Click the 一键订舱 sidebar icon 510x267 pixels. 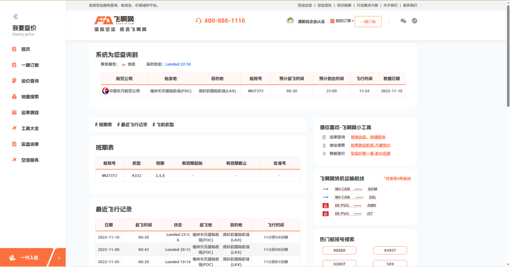pos(14,65)
